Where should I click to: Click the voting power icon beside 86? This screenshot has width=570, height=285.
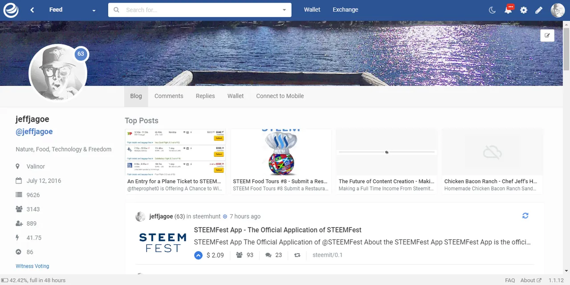18,252
